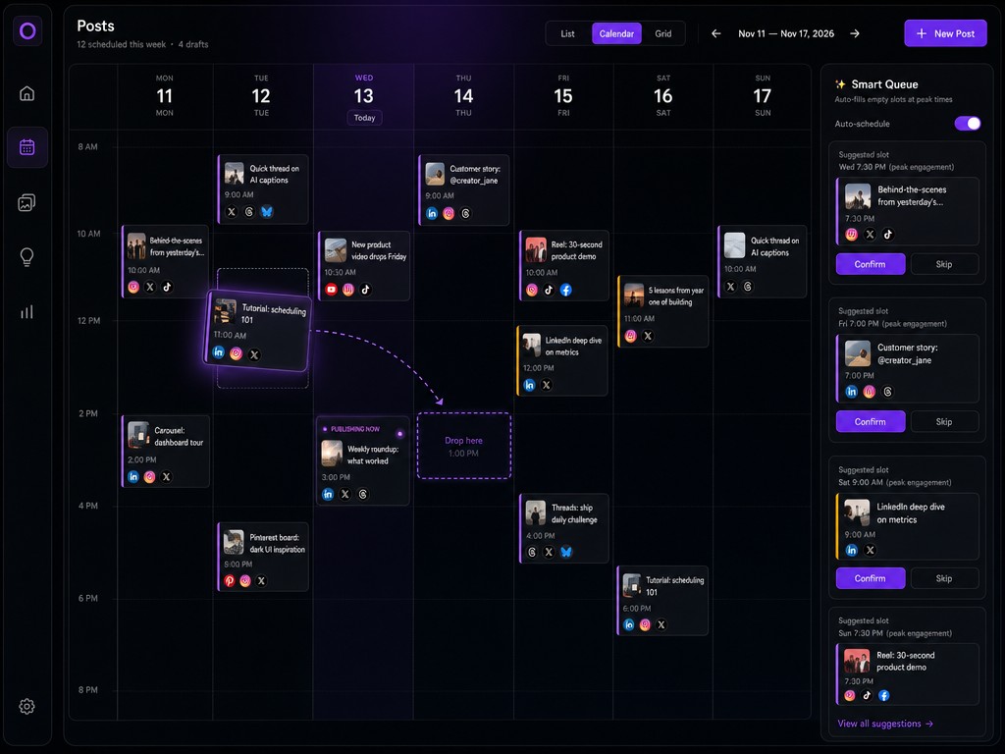The height and width of the screenshot is (754, 1005).
Task: Click LinkedIn icon on Customer story 9:00 AM post
Action: [432, 213]
